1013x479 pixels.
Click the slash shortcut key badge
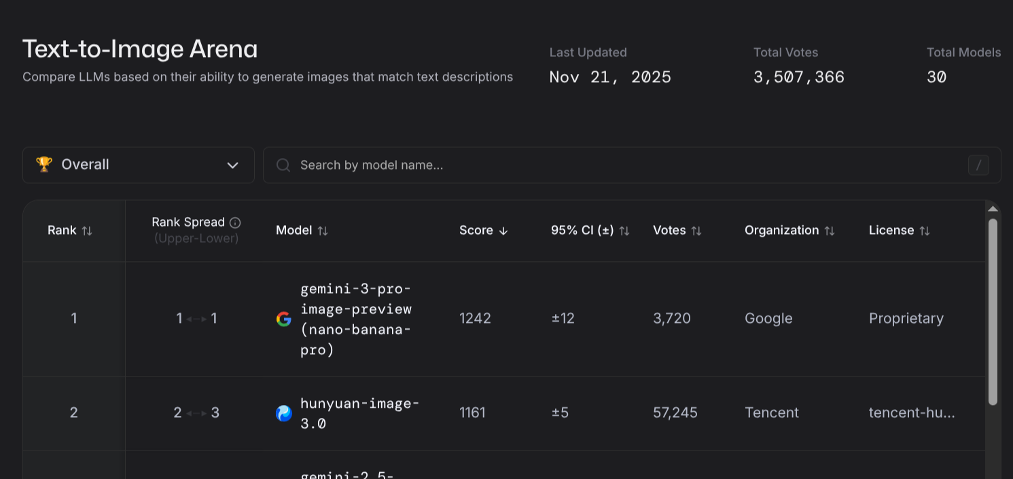[978, 165]
